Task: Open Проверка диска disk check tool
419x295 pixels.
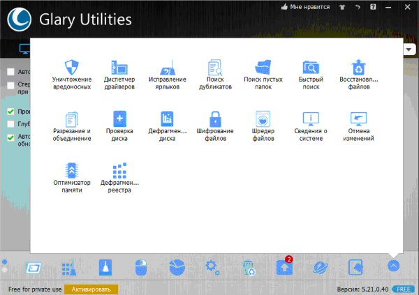Action: point(118,124)
